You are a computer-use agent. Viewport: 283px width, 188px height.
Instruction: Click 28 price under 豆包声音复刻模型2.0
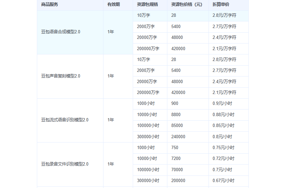coord(188,60)
